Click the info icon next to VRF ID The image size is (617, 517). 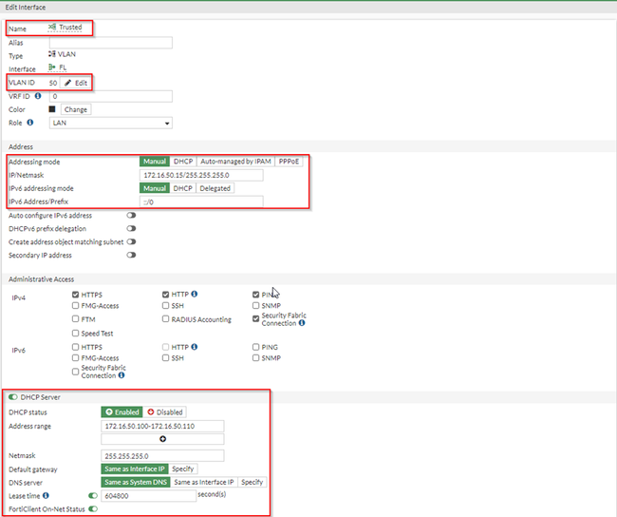(x=38, y=96)
